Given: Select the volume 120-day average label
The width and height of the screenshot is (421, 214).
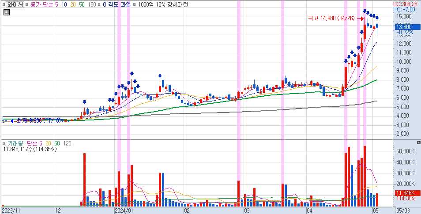Looking at the screenshot, I should (67, 144).
